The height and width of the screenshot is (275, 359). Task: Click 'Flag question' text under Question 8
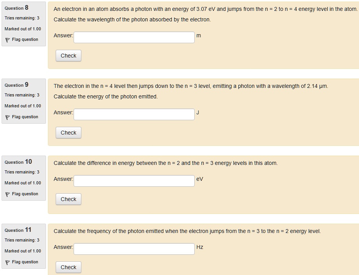click(25, 40)
